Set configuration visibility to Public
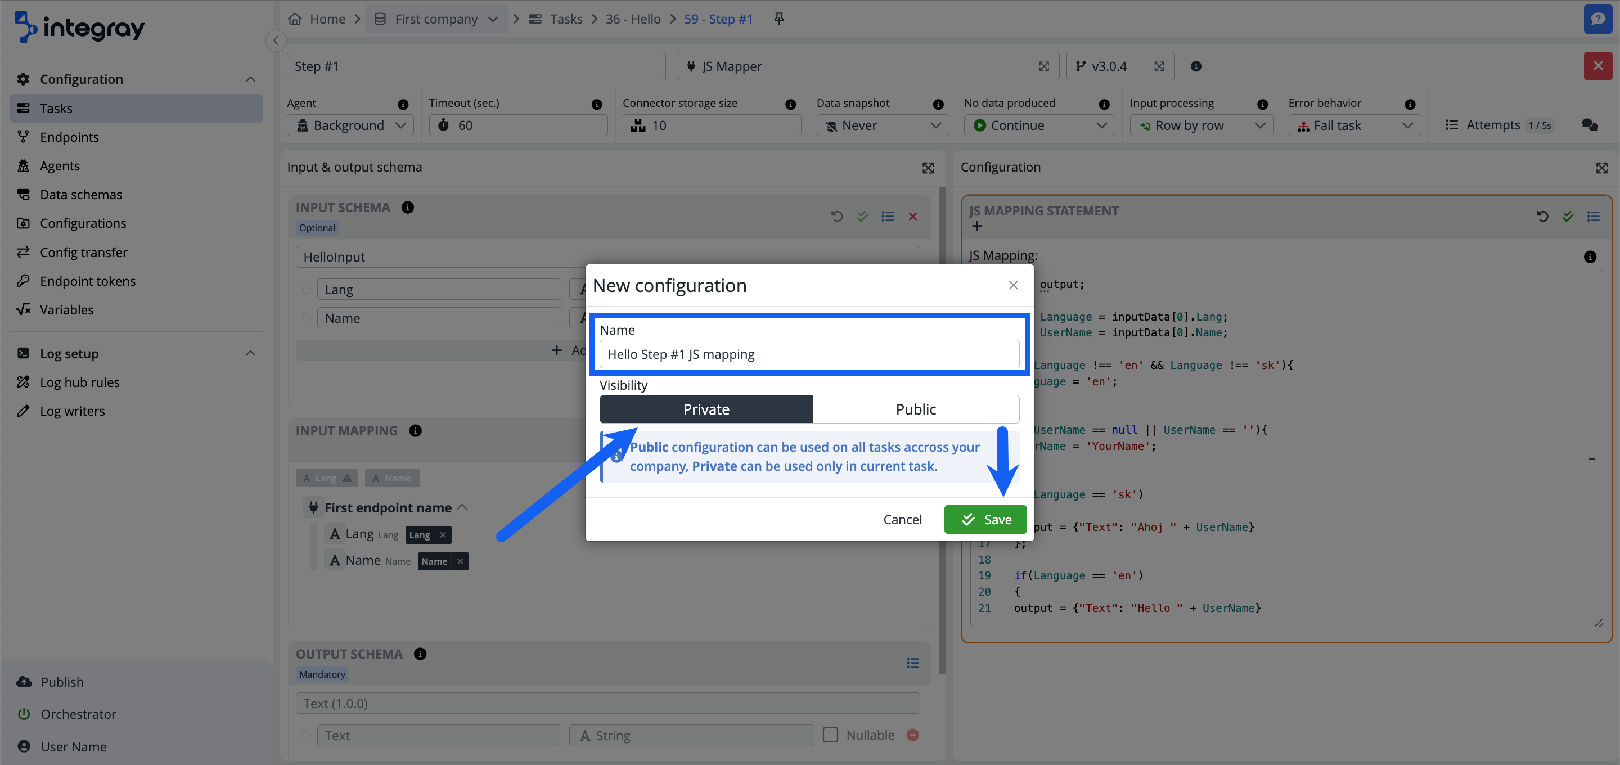The height and width of the screenshot is (765, 1620). click(916, 408)
